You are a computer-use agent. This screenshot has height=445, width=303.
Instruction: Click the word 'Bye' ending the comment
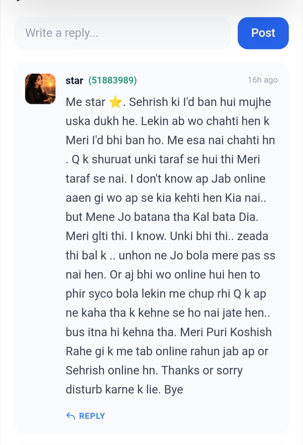pyautogui.click(x=174, y=390)
